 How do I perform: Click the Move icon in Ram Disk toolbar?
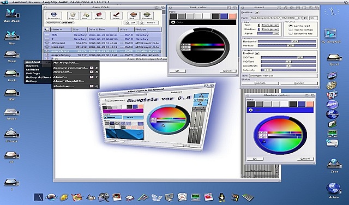(86, 16)
